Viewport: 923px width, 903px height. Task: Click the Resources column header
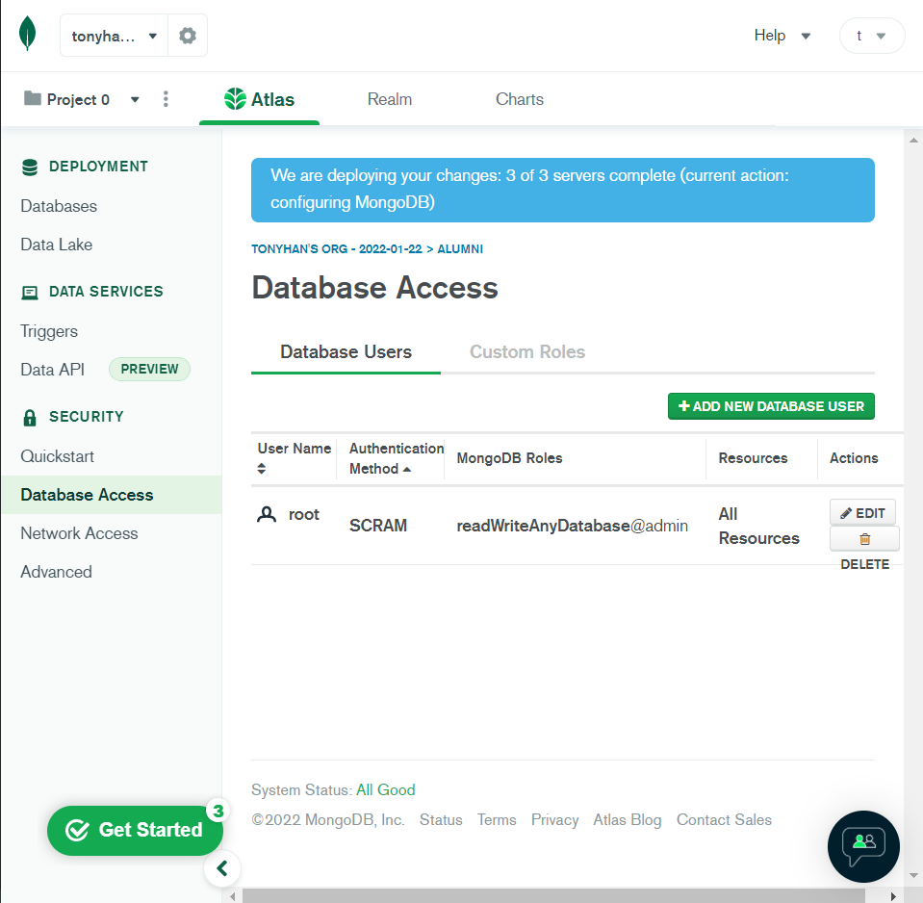[753, 458]
